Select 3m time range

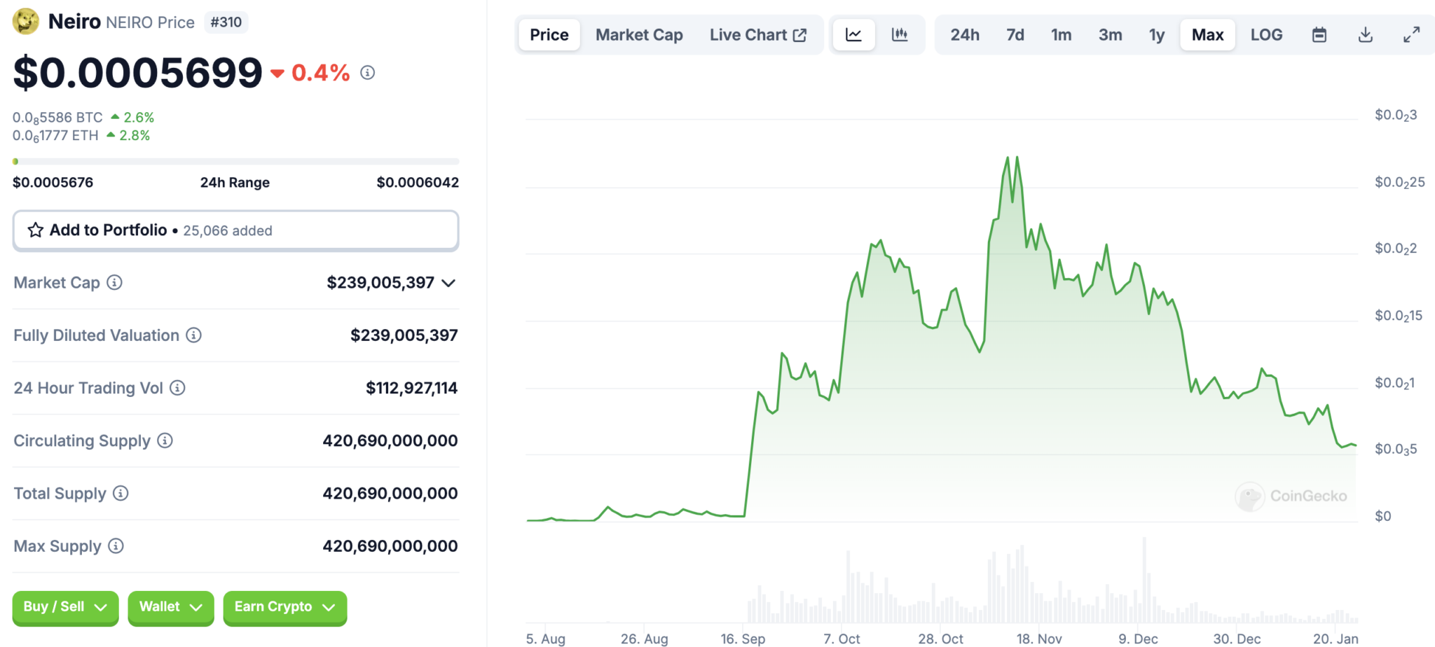(1110, 34)
